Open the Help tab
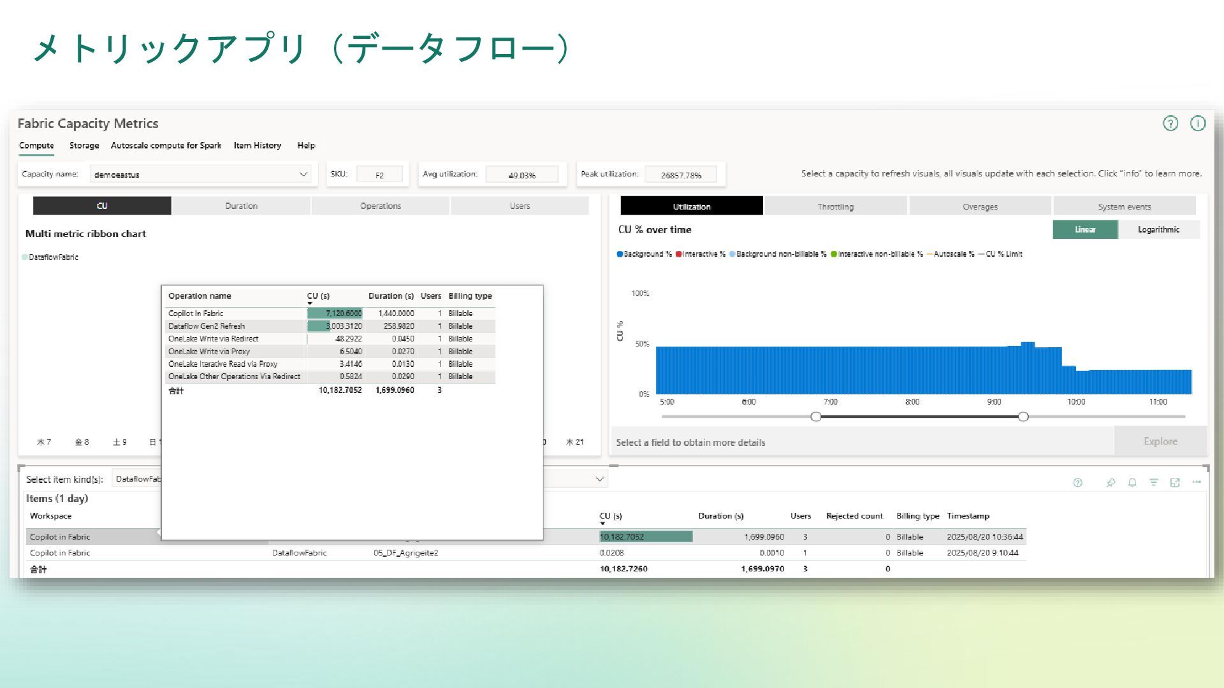 [x=306, y=146]
